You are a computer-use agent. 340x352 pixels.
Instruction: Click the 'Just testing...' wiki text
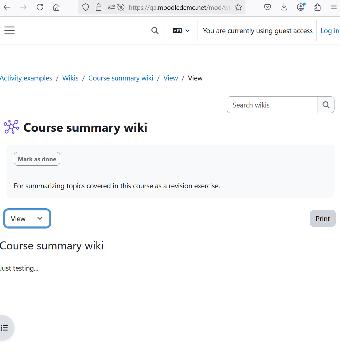pos(19,268)
